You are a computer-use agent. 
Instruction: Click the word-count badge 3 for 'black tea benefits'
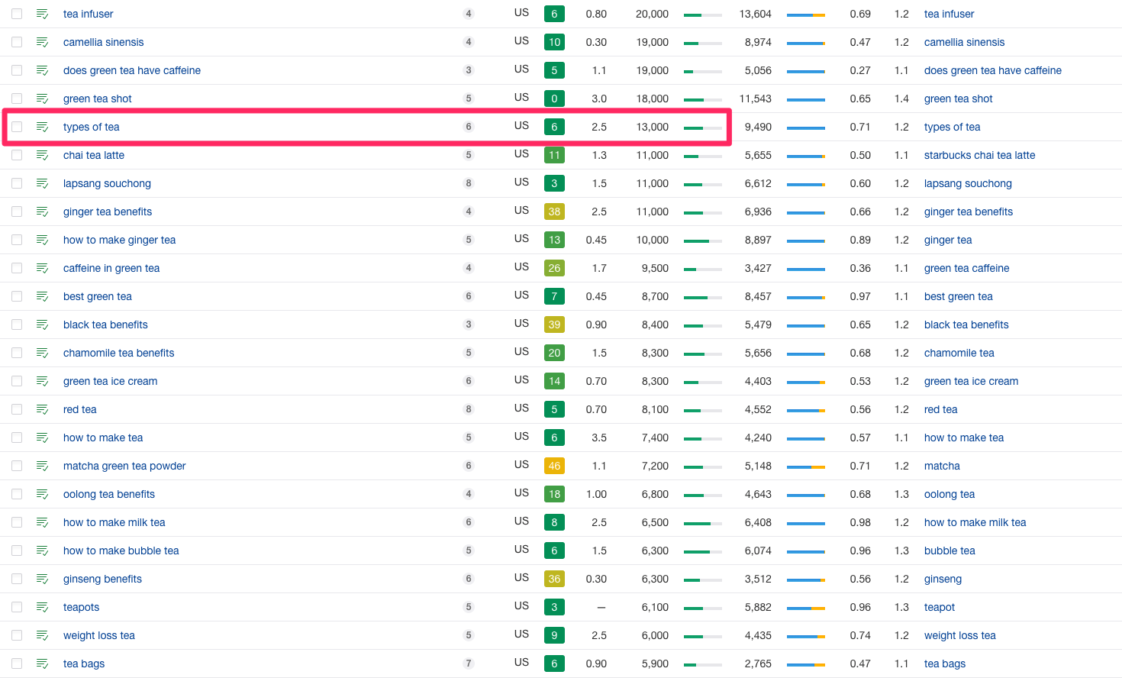(x=469, y=324)
